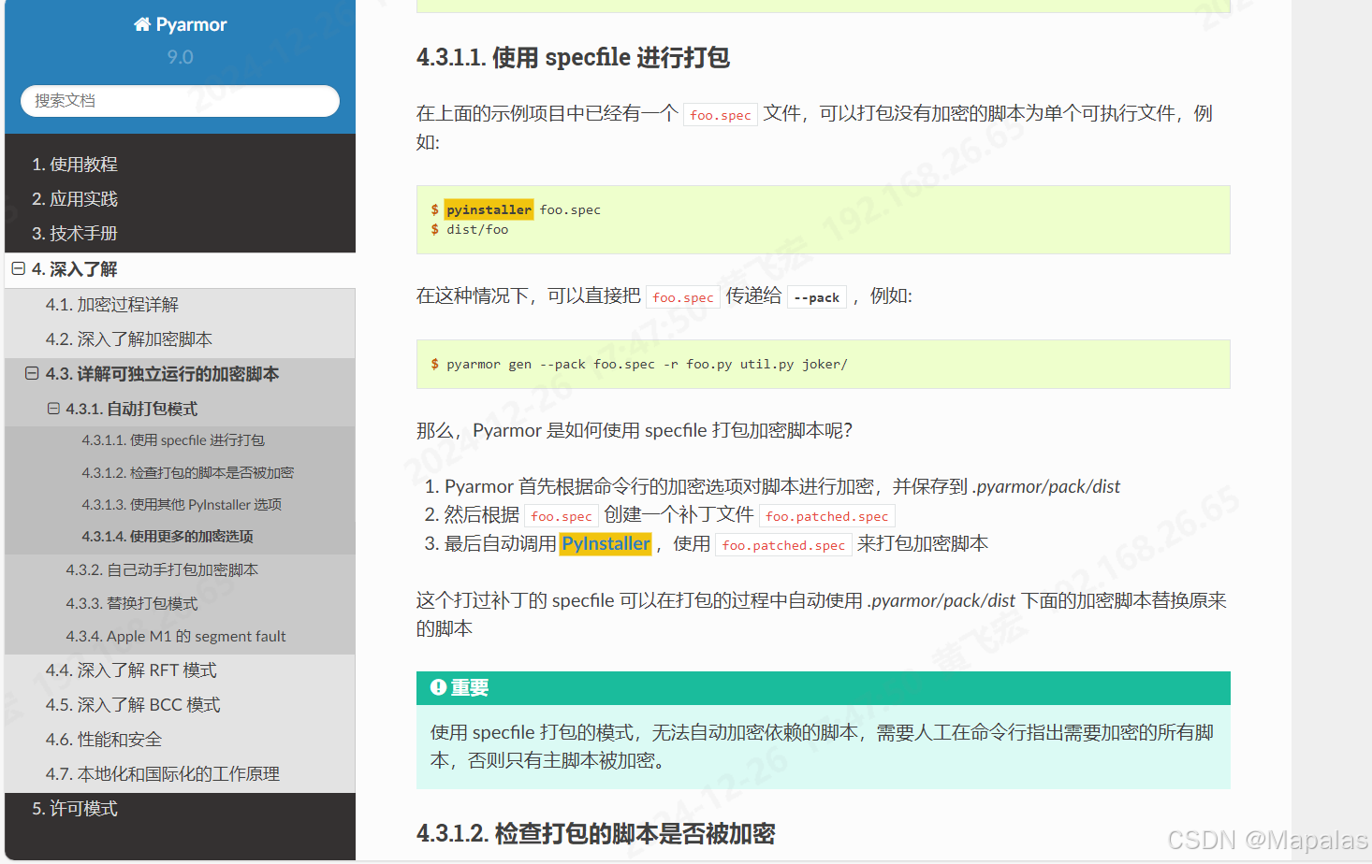
Task: Collapse 4.3. 详解可独立运行的加密脚本 node
Action: point(32,373)
